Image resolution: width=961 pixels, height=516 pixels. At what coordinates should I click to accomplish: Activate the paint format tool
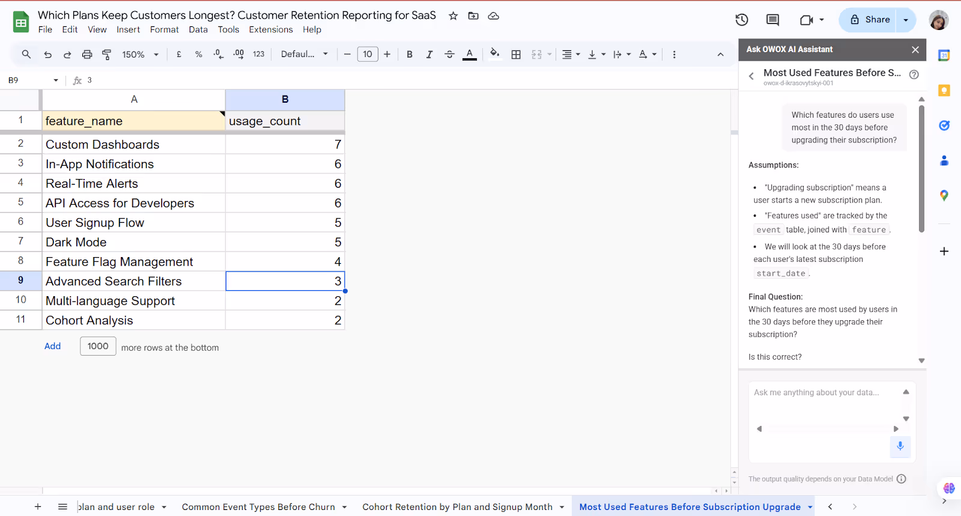(x=107, y=54)
